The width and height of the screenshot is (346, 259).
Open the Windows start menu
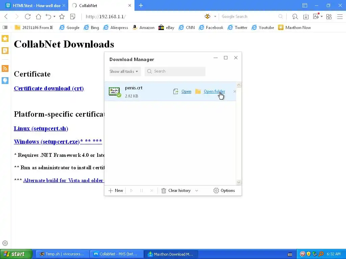coord(16,254)
